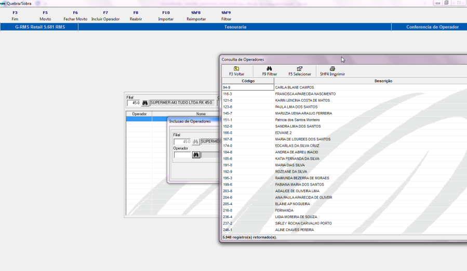
Task: Select row ALINE CHAVES PEREIRA
Action: pos(344,230)
